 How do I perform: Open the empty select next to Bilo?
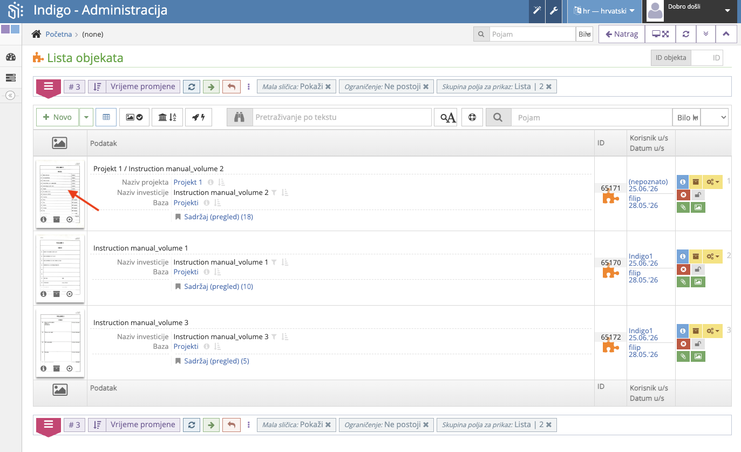[715, 117]
